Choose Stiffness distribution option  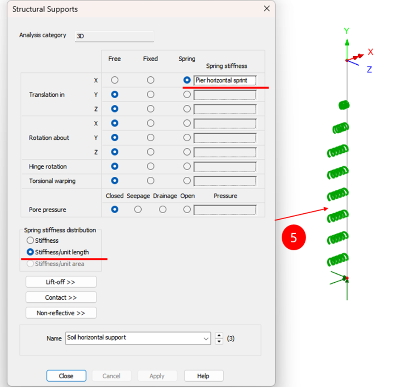point(30,241)
